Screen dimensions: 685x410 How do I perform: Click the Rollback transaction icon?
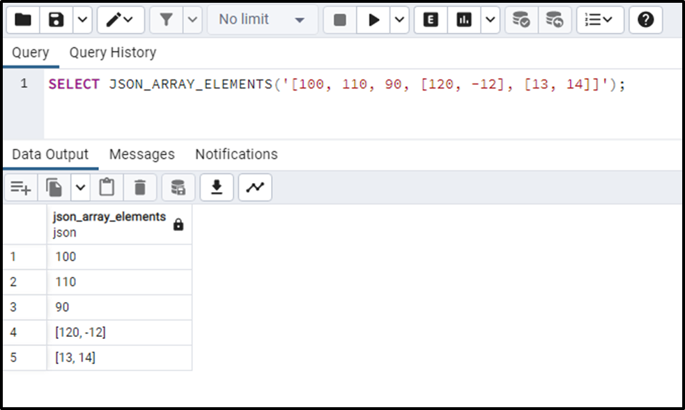[x=555, y=20]
